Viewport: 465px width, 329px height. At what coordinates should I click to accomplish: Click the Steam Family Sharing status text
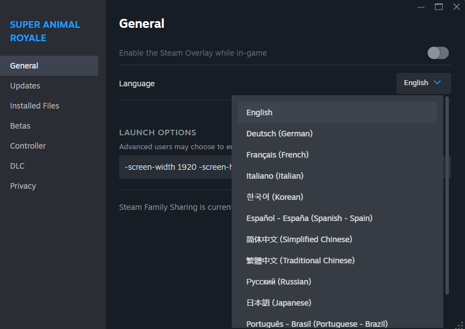coord(175,207)
